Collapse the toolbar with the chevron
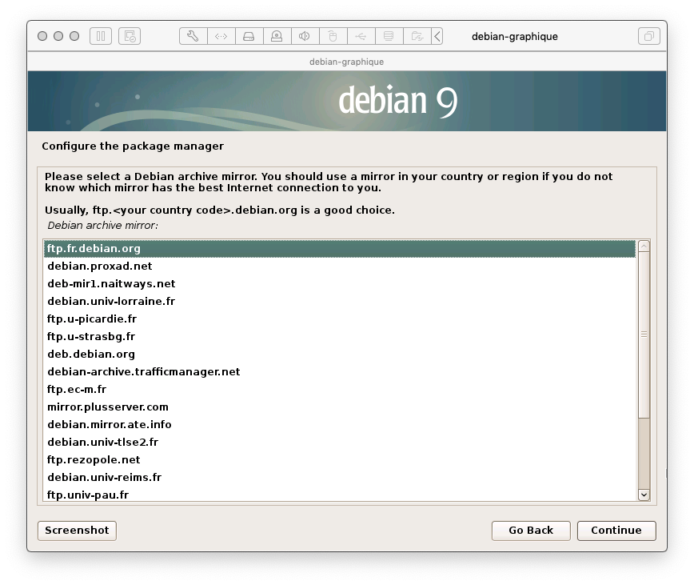Screen dimensions: 694x585 pyautogui.click(x=437, y=36)
